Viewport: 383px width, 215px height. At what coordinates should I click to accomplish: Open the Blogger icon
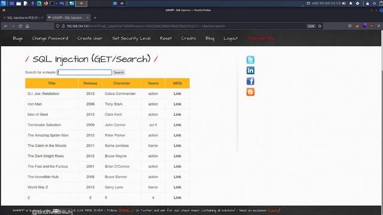tap(250, 92)
